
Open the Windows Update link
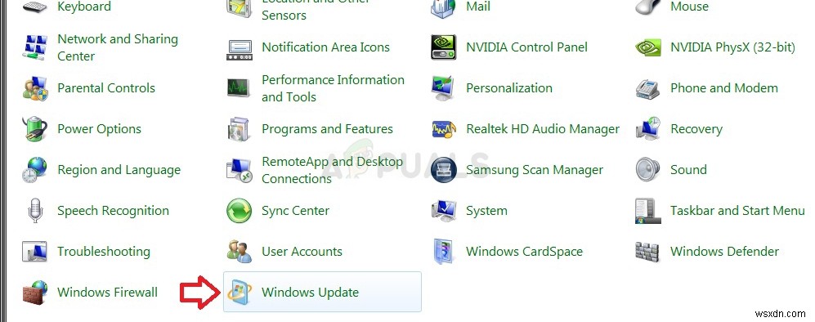[311, 293]
